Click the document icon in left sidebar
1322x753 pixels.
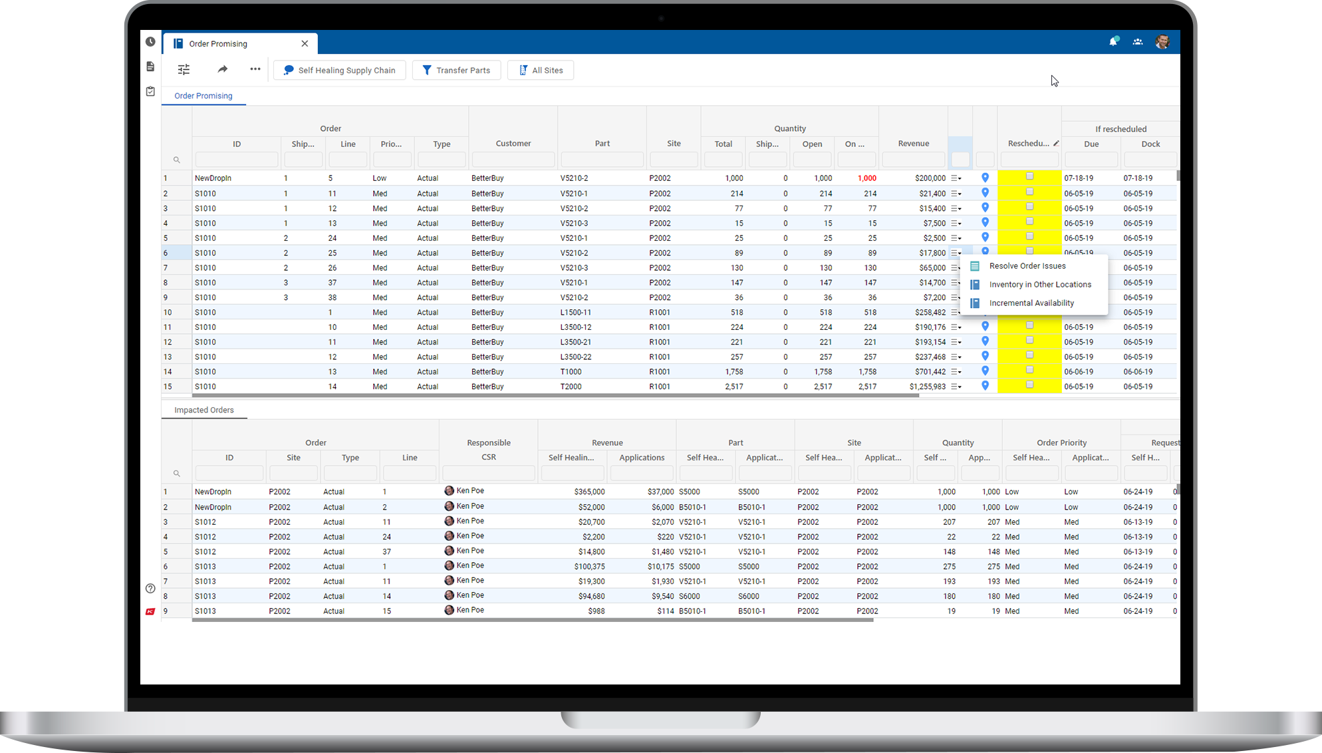coord(150,66)
